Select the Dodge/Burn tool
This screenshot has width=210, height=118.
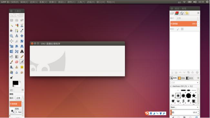[x=12, y=77]
